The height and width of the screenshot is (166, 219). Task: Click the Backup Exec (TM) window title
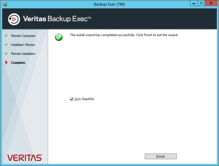tap(109, 4)
